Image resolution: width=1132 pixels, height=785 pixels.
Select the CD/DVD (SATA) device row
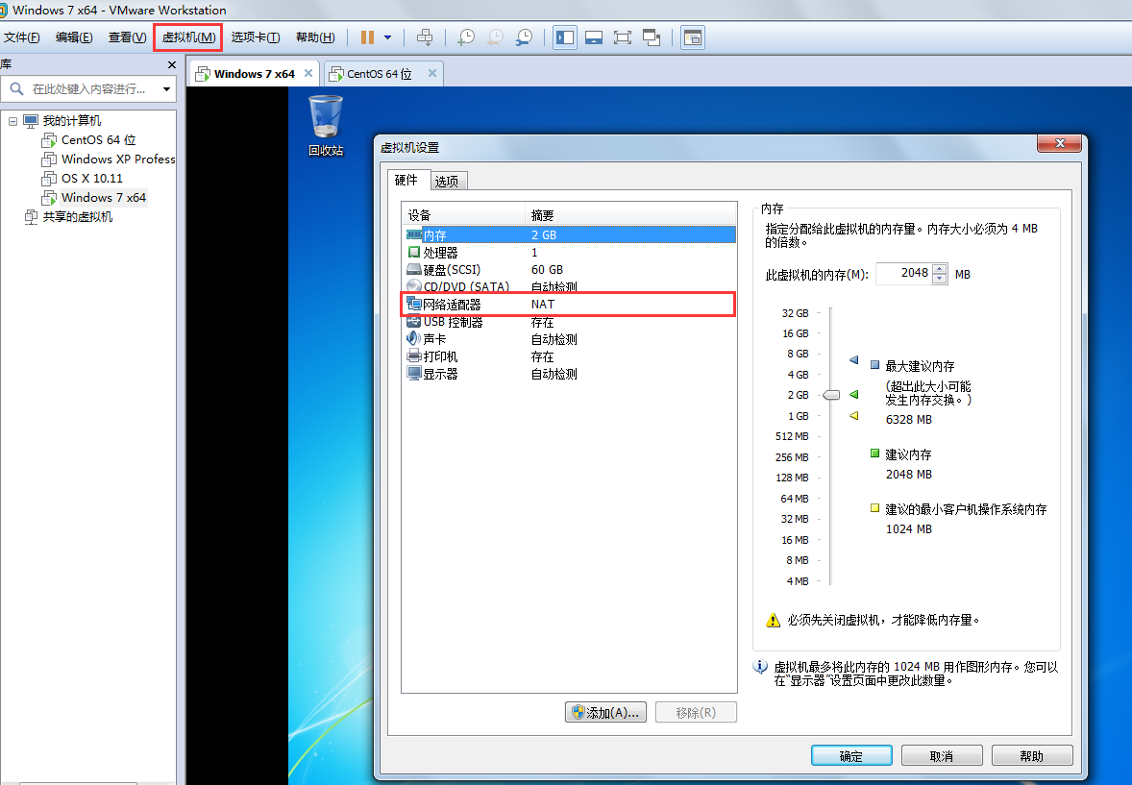(570, 286)
